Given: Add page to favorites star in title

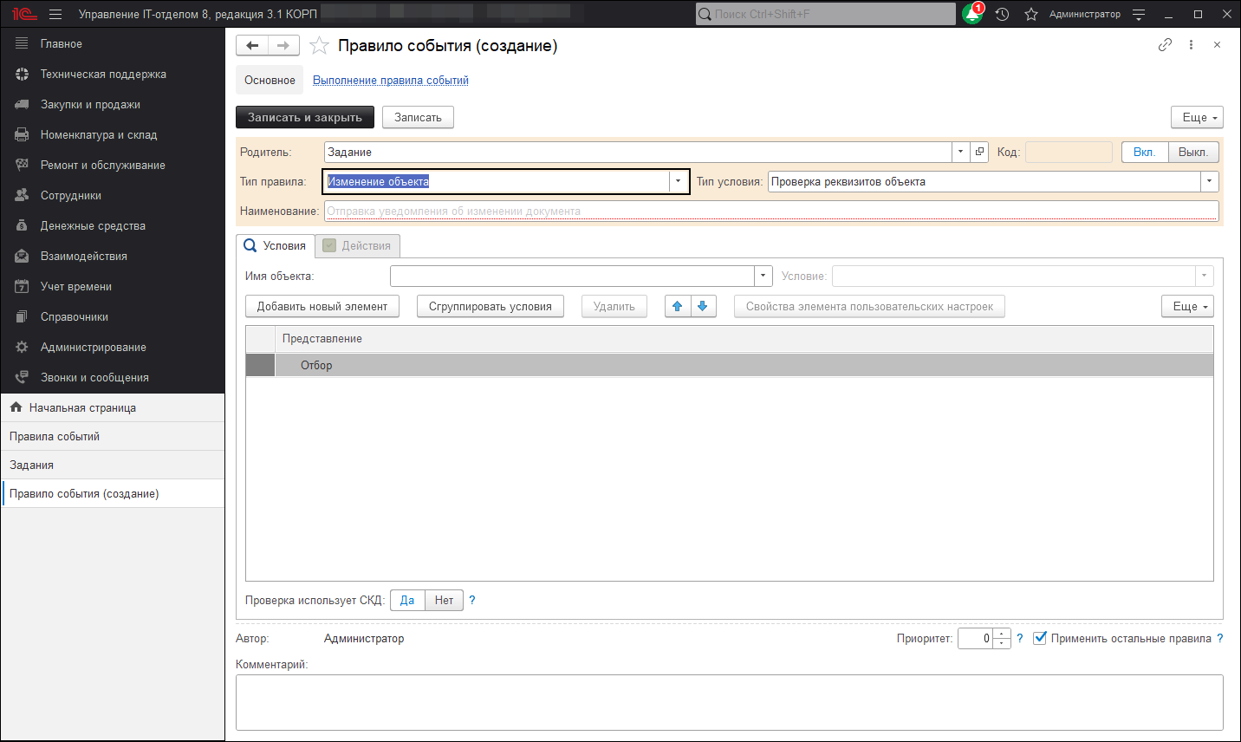Looking at the screenshot, I should point(319,46).
